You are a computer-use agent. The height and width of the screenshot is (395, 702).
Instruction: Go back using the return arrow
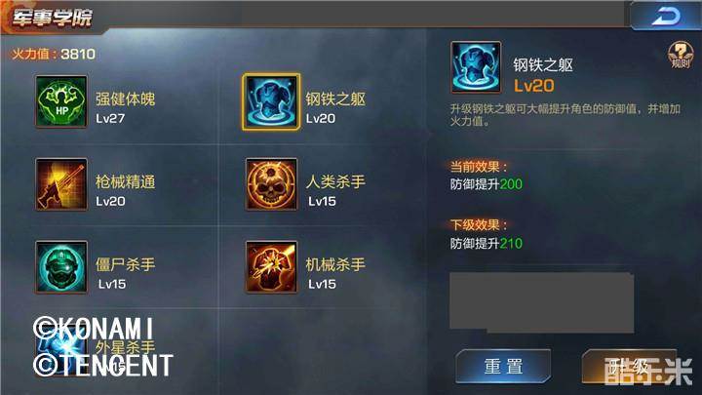point(665,17)
